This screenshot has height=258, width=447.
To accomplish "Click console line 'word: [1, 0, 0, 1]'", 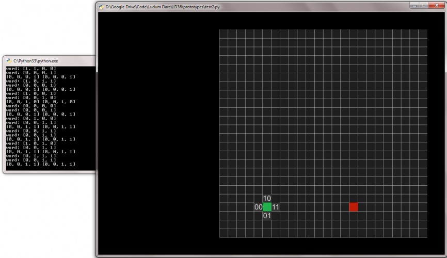I will [x=31, y=93].
